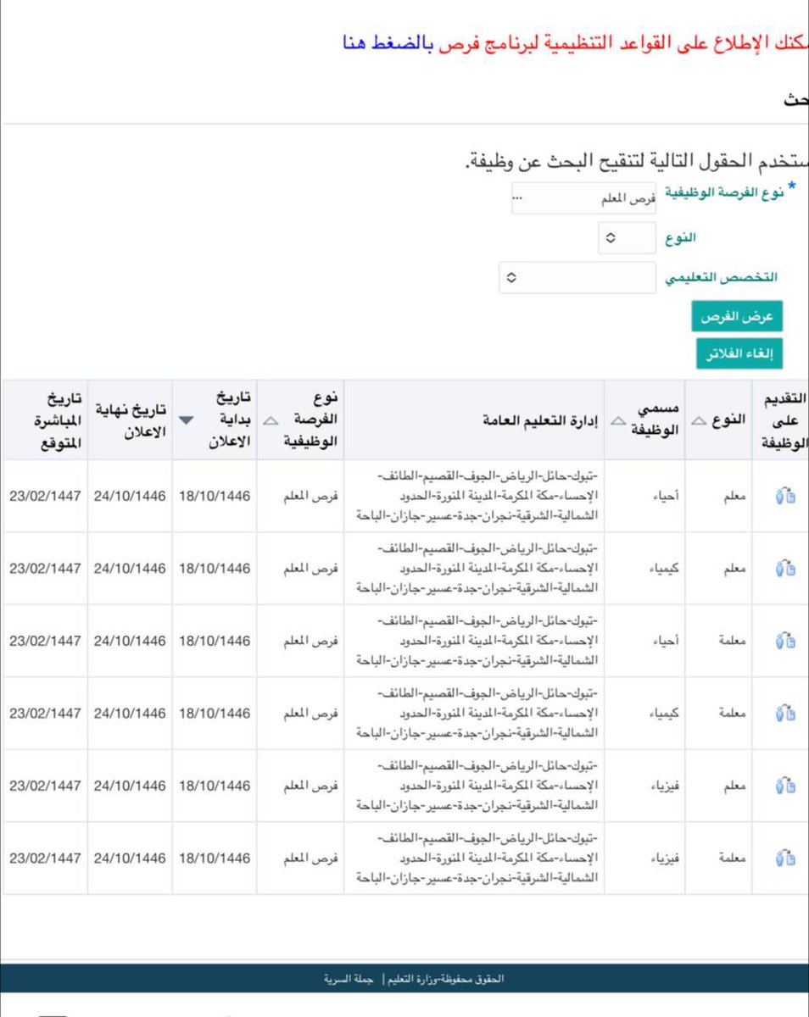Click معلمة in the فيزياء teacher row

point(733,859)
